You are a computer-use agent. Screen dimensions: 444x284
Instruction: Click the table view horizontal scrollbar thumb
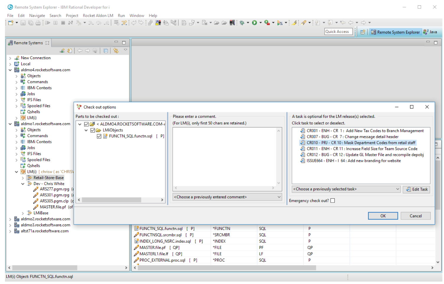[x=227, y=268]
